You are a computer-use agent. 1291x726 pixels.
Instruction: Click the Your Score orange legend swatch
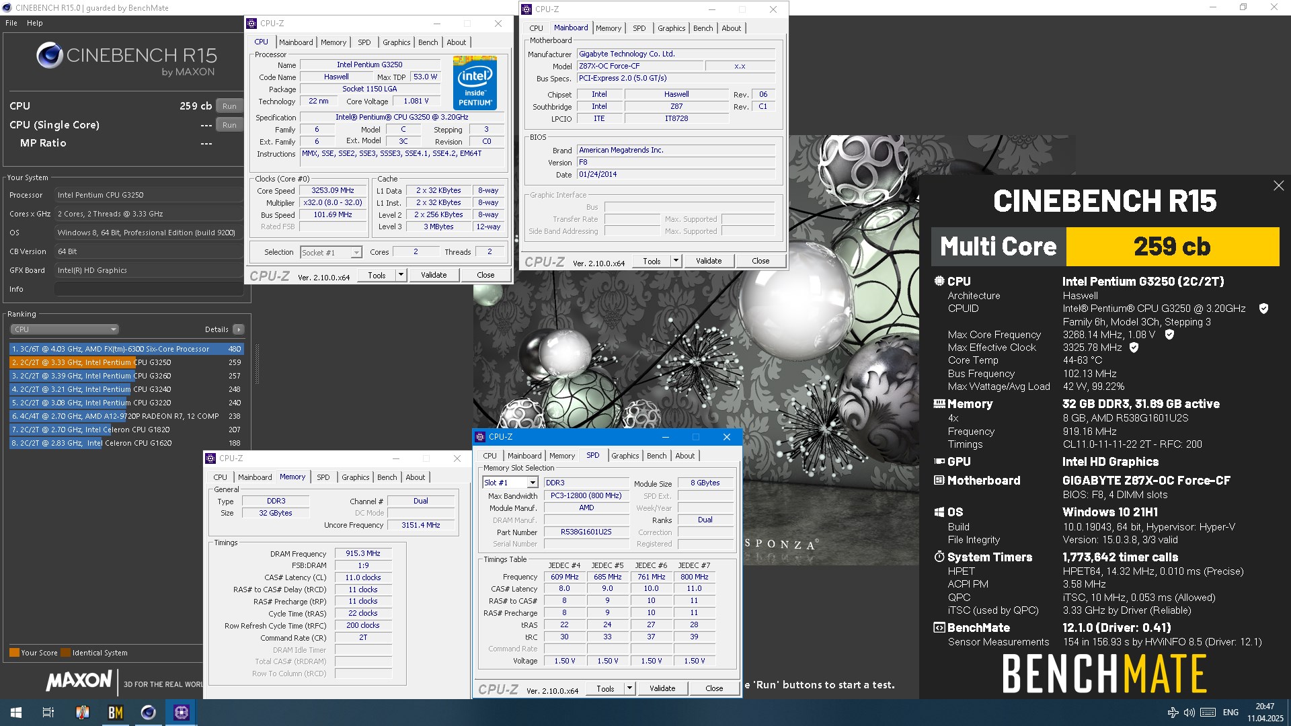(x=14, y=652)
